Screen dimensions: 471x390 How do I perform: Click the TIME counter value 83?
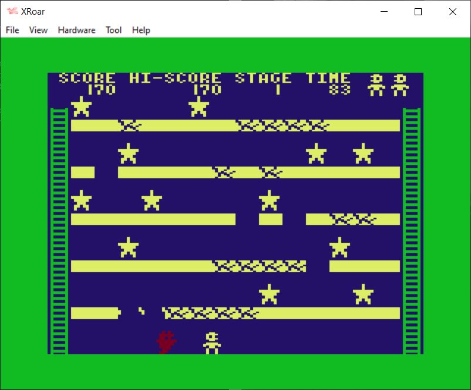tap(339, 90)
